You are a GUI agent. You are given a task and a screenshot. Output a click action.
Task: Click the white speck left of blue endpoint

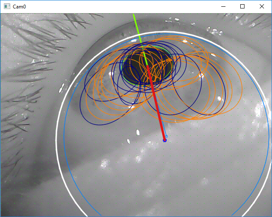(x=138, y=133)
